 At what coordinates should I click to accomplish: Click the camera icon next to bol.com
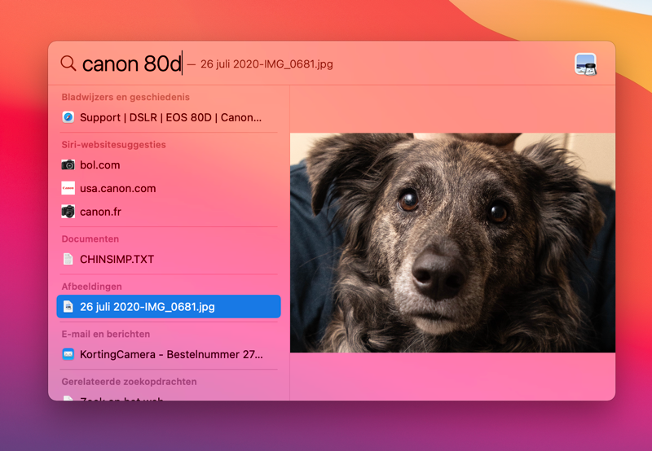click(68, 165)
